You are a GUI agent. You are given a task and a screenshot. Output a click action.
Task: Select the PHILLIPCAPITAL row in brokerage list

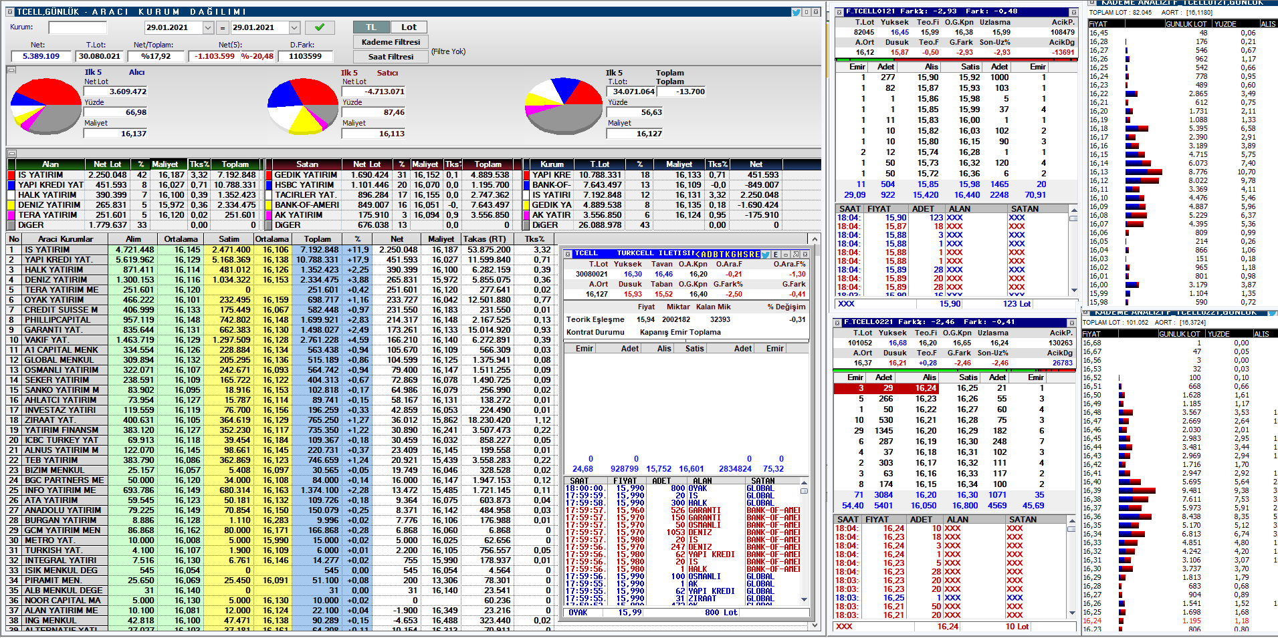coord(281,320)
